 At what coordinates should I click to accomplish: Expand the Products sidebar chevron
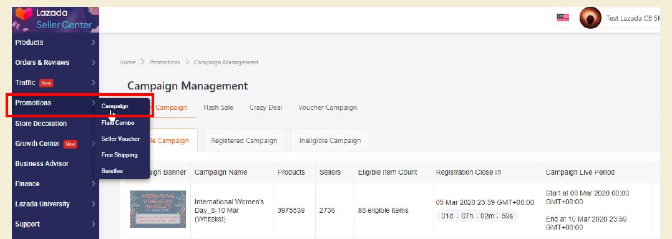[94, 42]
